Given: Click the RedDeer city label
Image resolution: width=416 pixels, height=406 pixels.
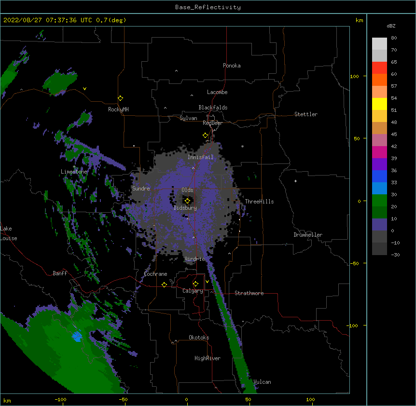Looking at the screenshot, I should tap(212, 123).
